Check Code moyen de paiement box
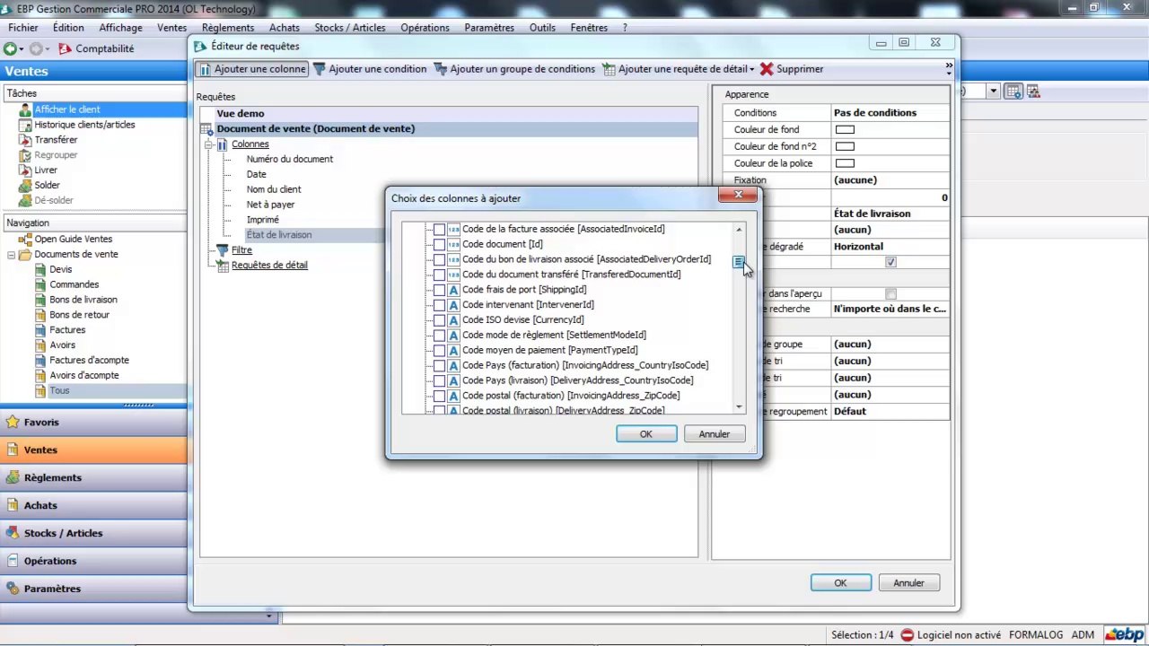The width and height of the screenshot is (1149, 646). pyautogui.click(x=439, y=351)
